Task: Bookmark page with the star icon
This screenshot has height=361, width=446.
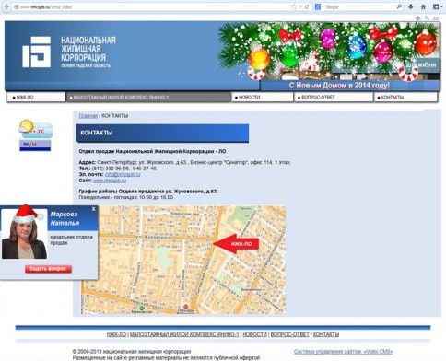Action: pos(294,6)
